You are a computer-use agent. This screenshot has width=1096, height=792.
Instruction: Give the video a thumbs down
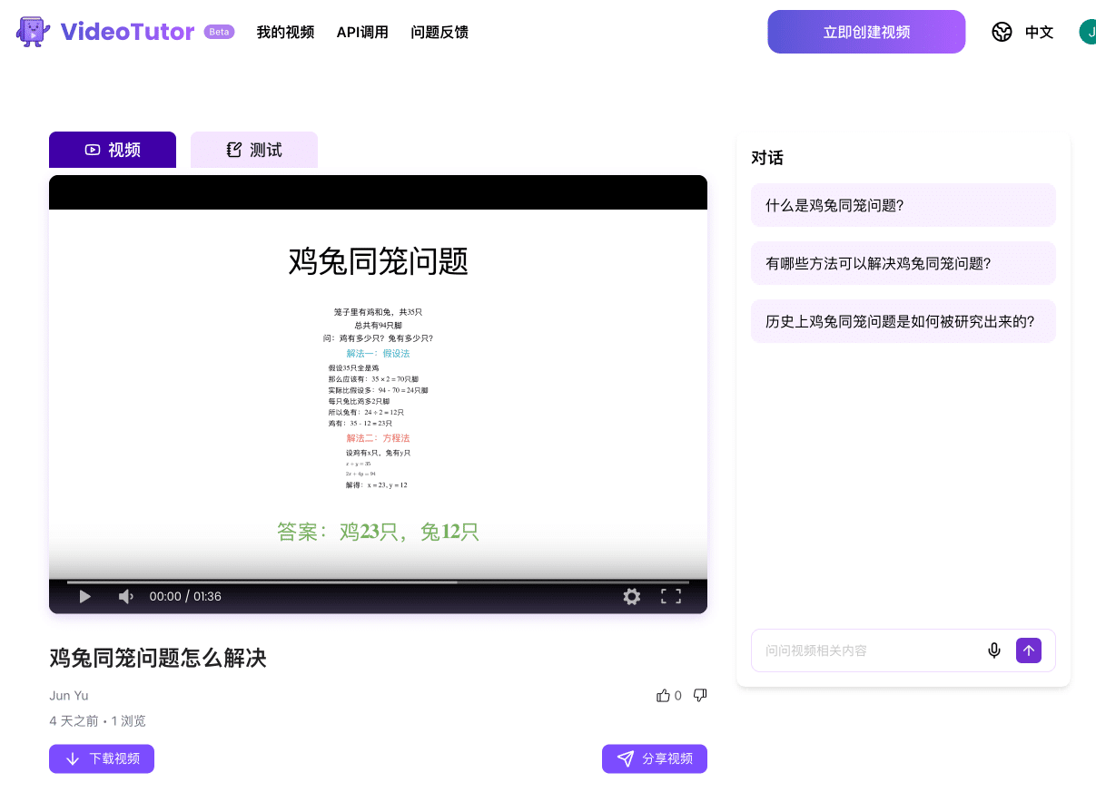point(699,694)
